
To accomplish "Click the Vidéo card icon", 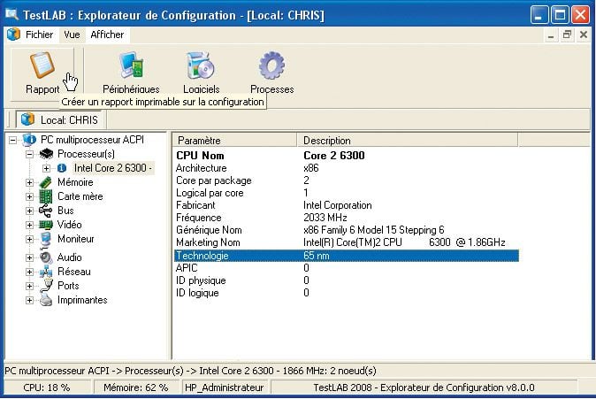I will click(x=46, y=225).
